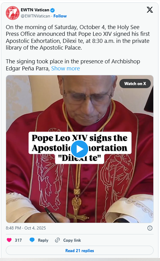
Task: Open the Read 21 replies button
Action: point(80,250)
